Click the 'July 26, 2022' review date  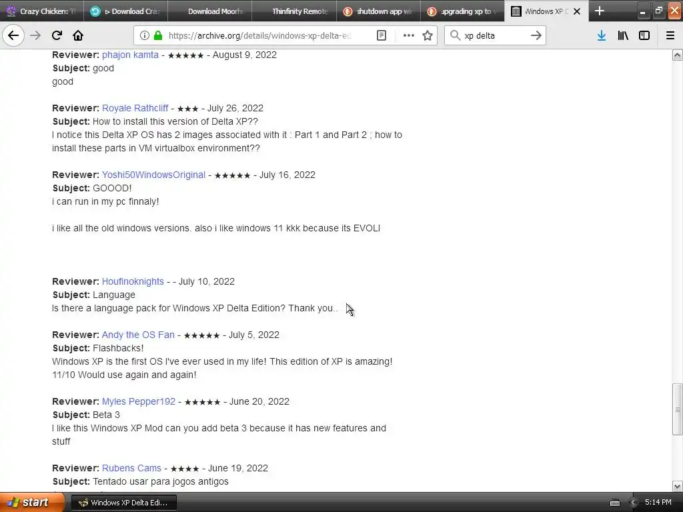point(235,108)
